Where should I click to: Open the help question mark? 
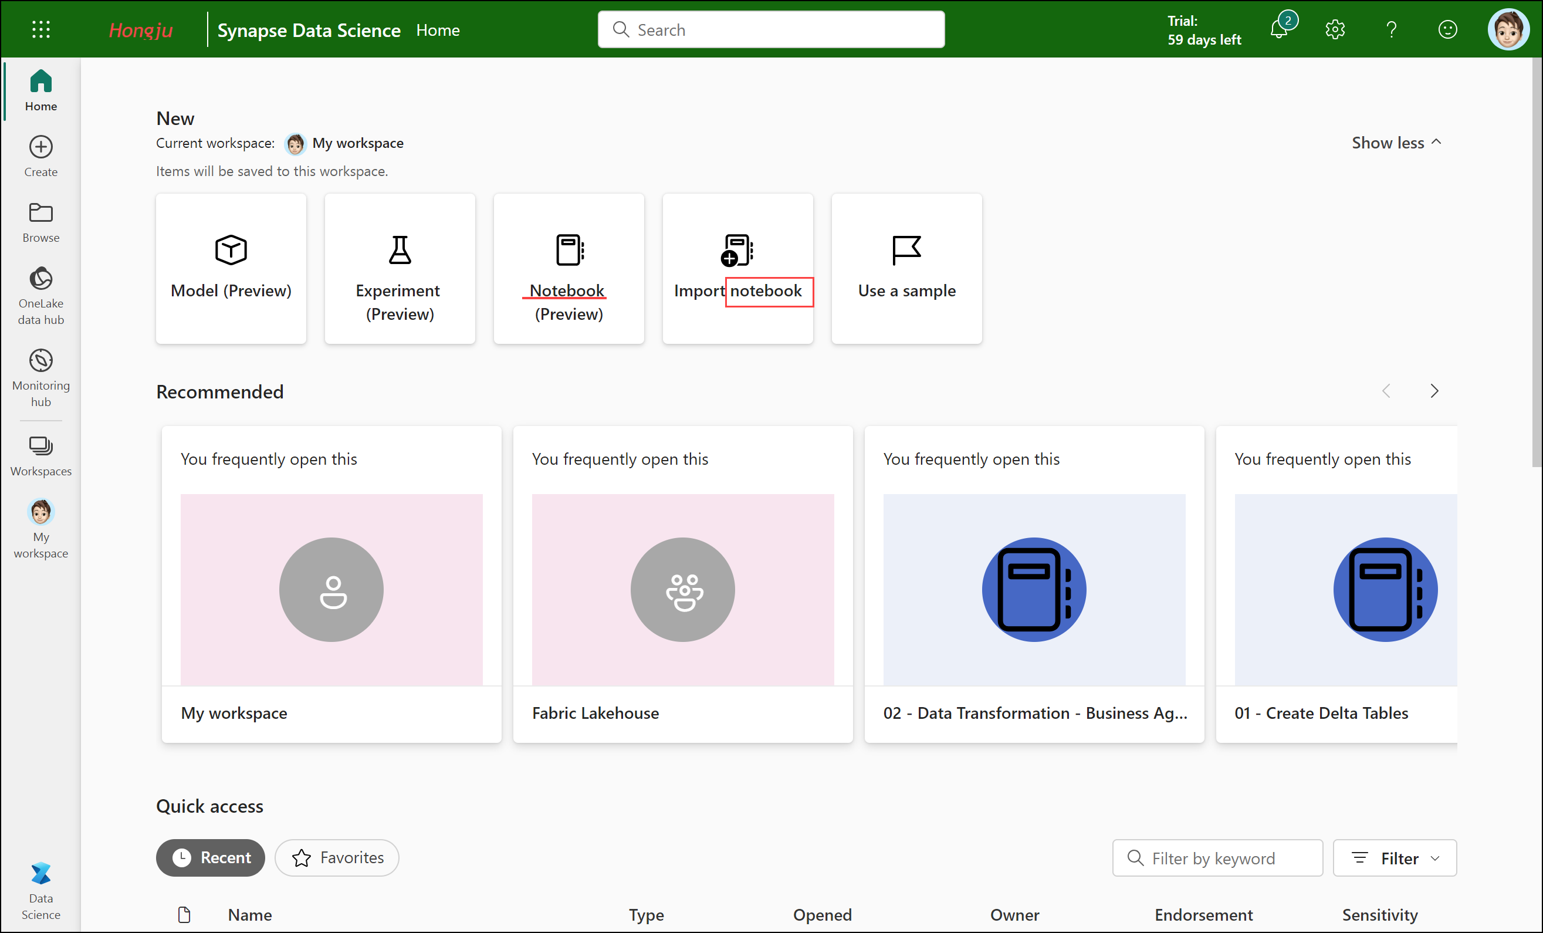click(x=1392, y=29)
